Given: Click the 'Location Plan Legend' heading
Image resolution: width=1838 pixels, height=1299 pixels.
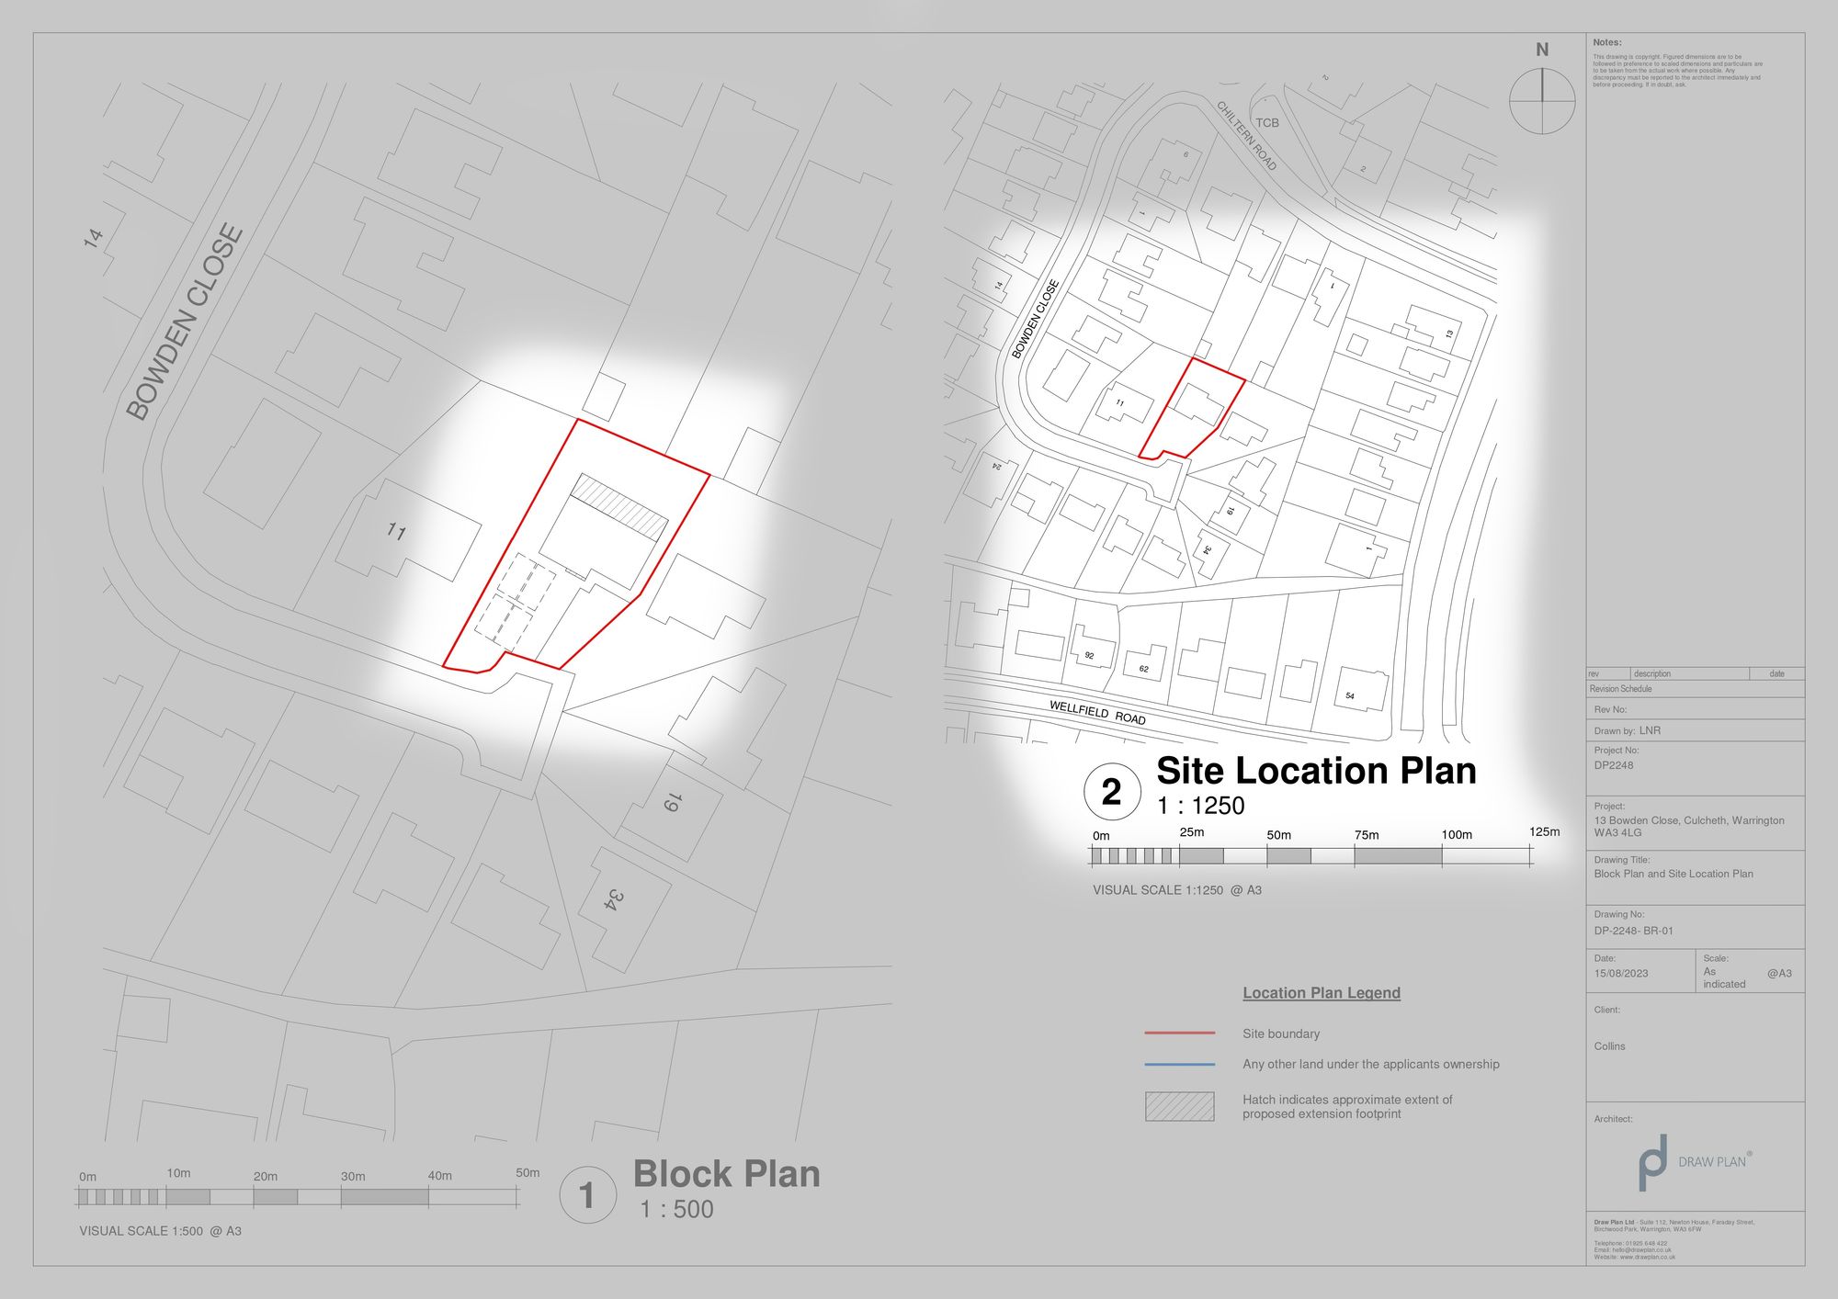Looking at the screenshot, I should tap(1322, 993).
